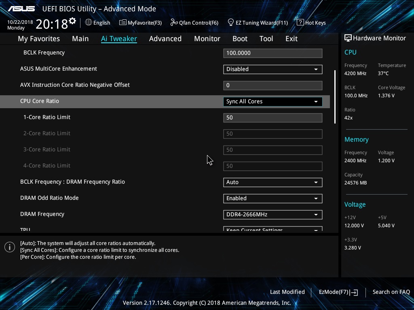The height and width of the screenshot is (310, 414).
Task: Click the settings gear next to the clock
Action: [x=72, y=21]
